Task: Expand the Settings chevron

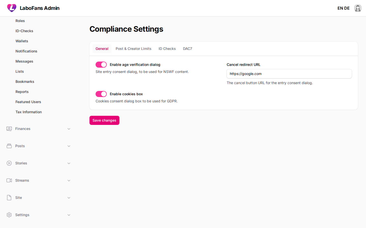Action: click(69, 215)
